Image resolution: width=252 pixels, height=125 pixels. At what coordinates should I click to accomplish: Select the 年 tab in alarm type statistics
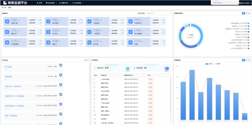(x=249, y=13)
